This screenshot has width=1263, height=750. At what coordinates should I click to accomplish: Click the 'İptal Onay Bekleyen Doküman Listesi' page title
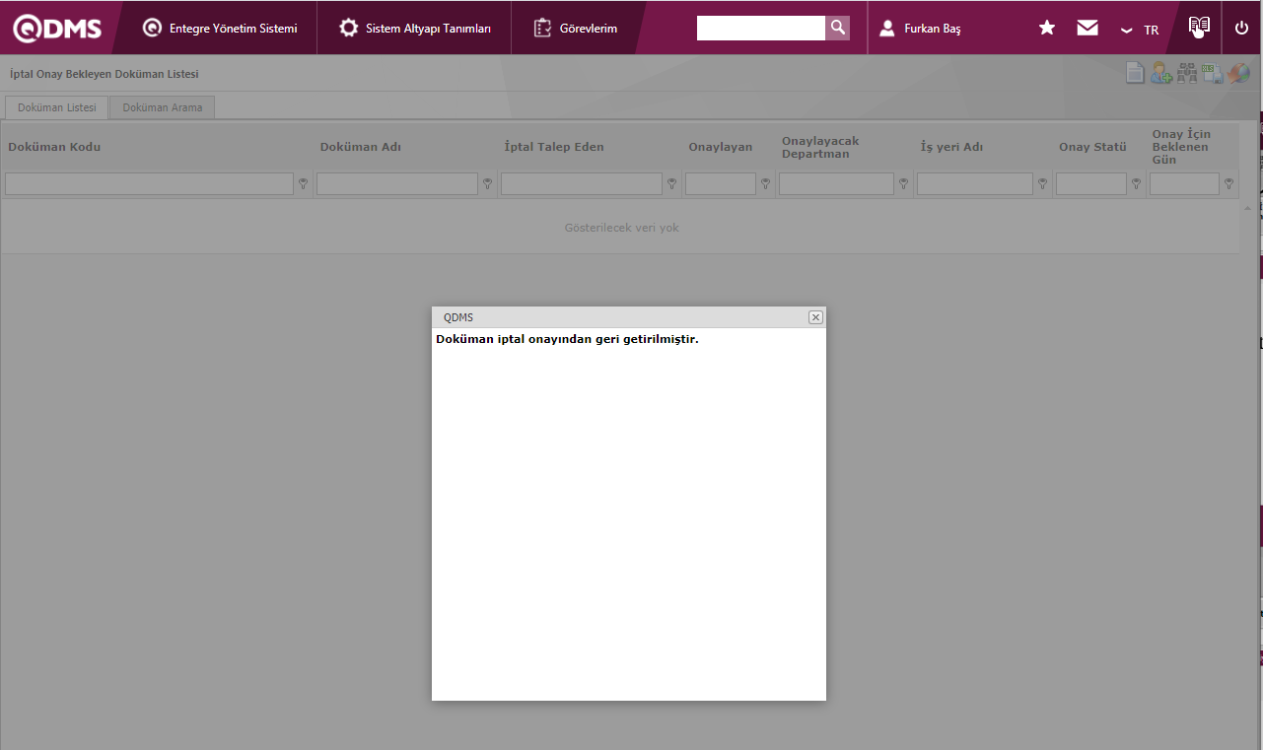point(104,74)
